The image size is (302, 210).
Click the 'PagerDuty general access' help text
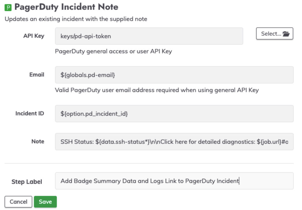(x=113, y=51)
